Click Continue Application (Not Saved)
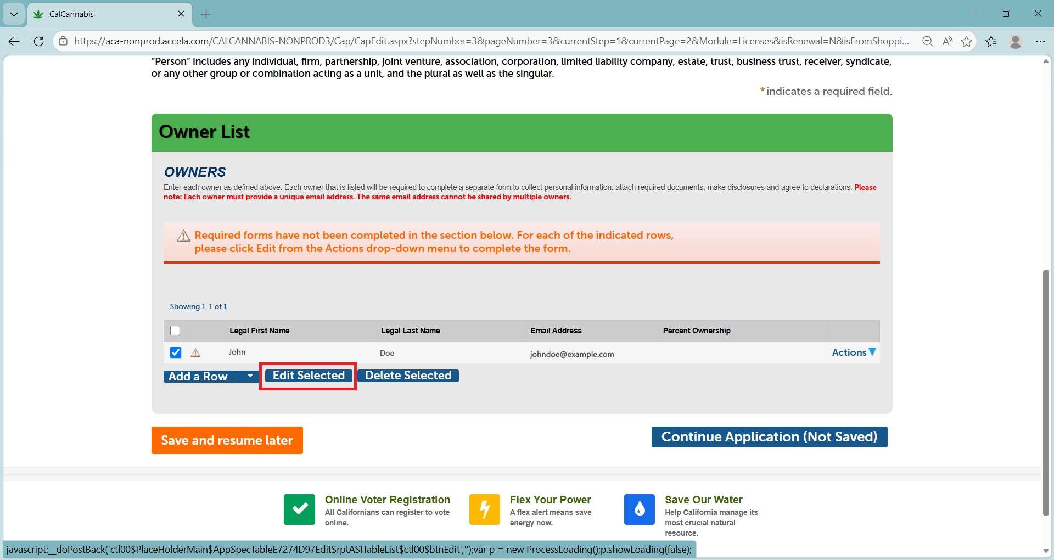Image resolution: width=1054 pixels, height=560 pixels. (x=769, y=437)
